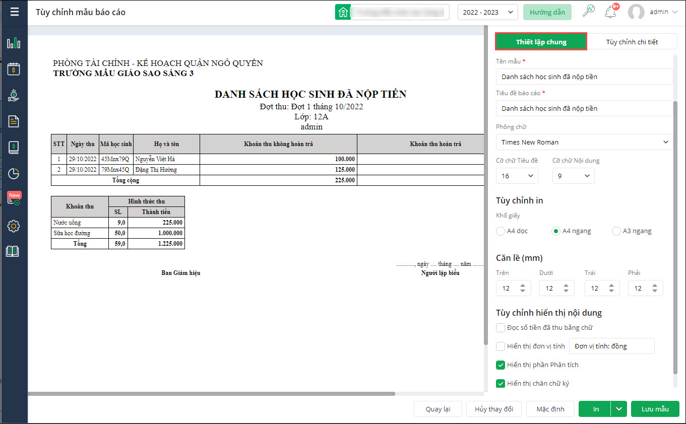
Task: Uncheck Hiển thị phần Phân tích
Action: tap(501, 365)
